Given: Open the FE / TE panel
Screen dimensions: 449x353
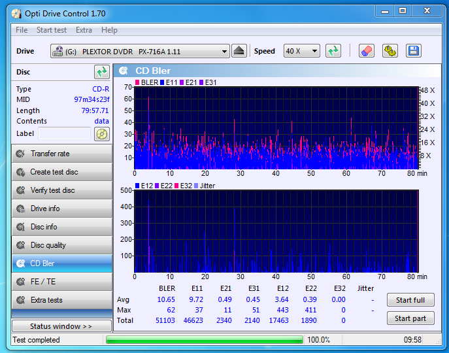Looking at the screenshot, I should pos(62,282).
